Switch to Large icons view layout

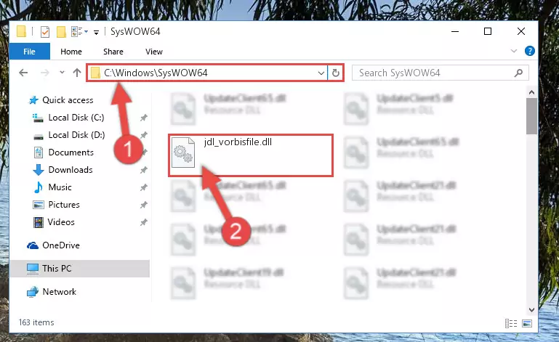(527, 323)
